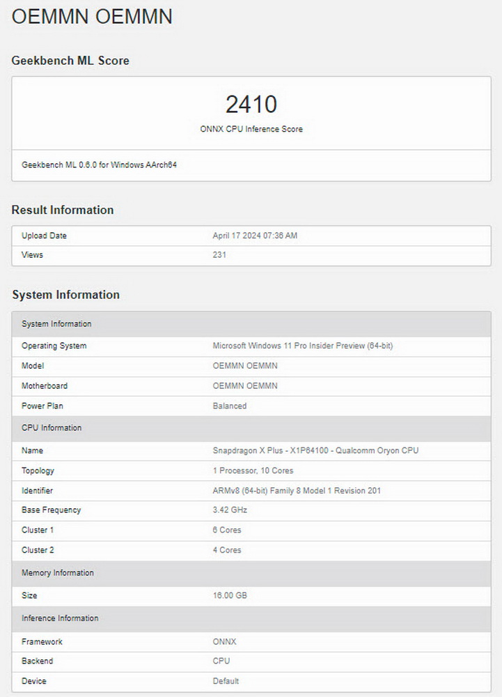Viewport: 502px width, 697px height.
Task: Click the Result Information heading
Action: tap(63, 210)
